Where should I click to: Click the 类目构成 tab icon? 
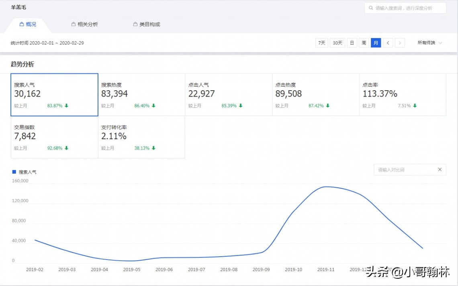pos(135,24)
